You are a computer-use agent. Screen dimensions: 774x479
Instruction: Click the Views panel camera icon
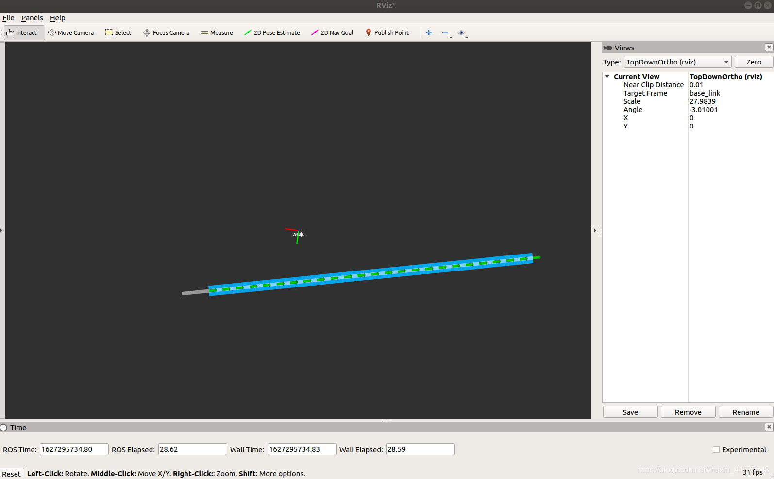click(x=608, y=48)
